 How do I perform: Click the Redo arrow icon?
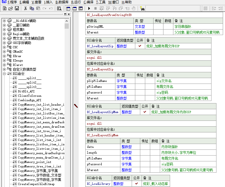click(44, 9)
